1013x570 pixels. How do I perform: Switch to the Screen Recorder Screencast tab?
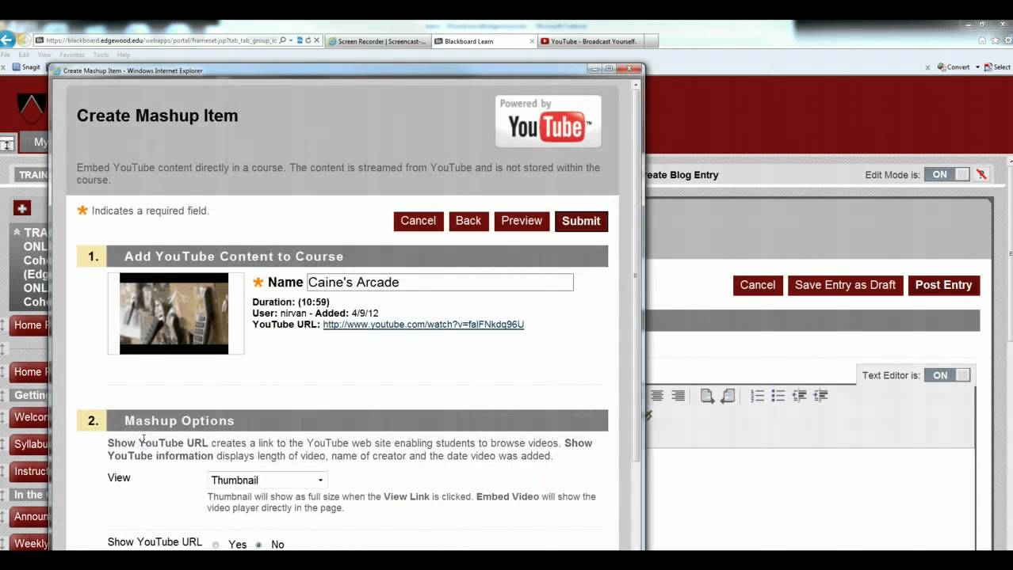pyautogui.click(x=377, y=41)
